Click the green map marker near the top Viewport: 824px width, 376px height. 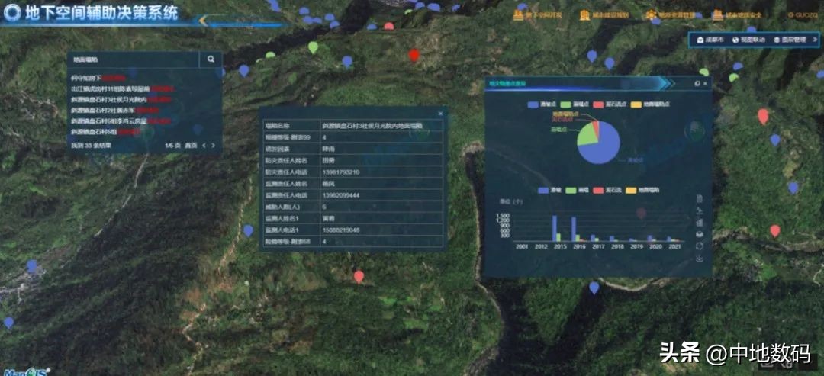coord(314,47)
